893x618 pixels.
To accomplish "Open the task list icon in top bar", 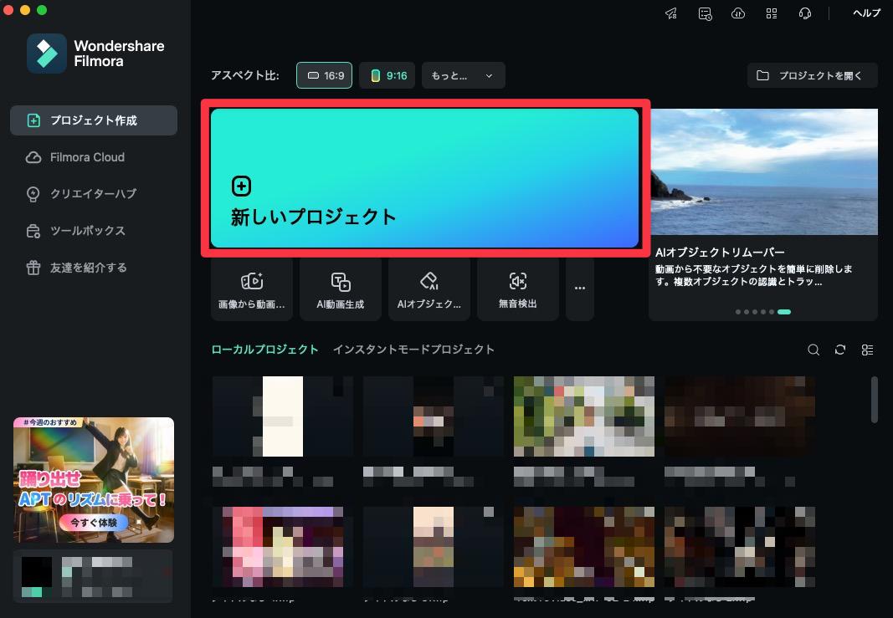I will point(705,13).
